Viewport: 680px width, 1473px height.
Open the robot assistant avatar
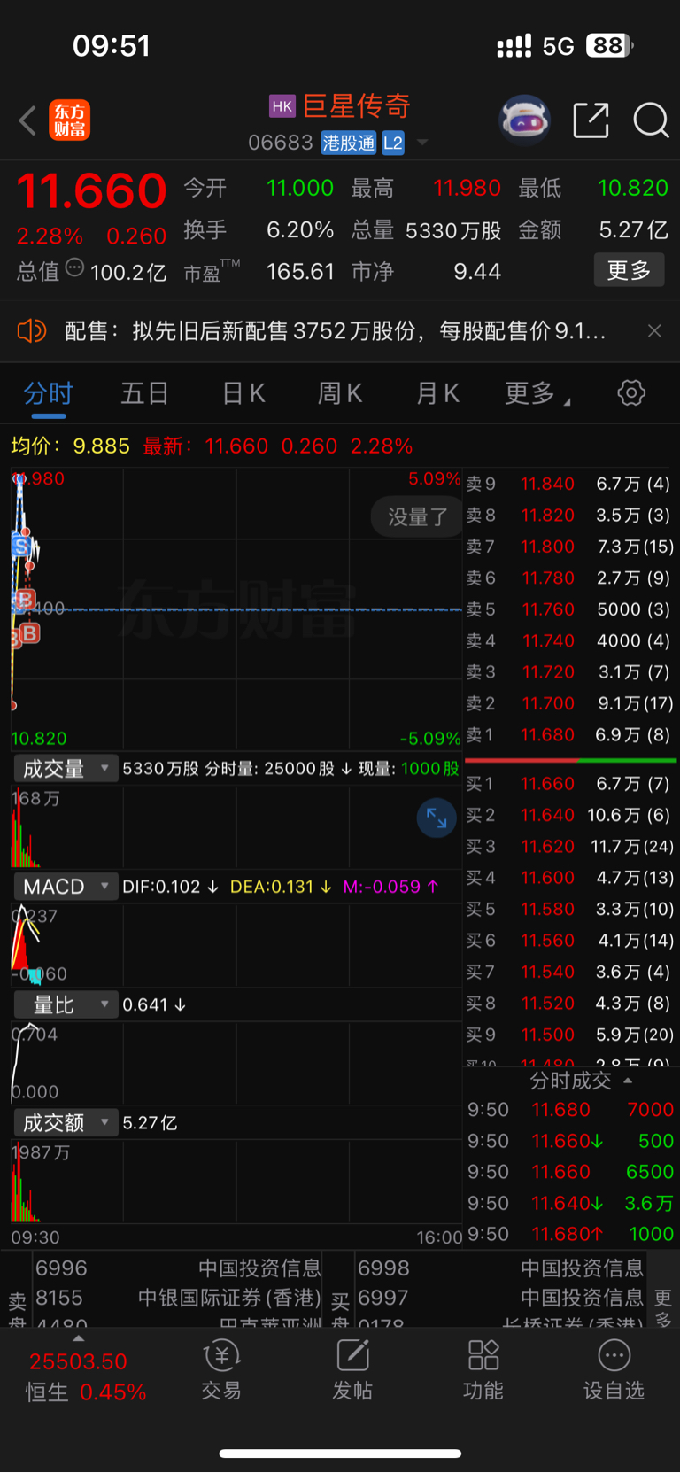[525, 120]
